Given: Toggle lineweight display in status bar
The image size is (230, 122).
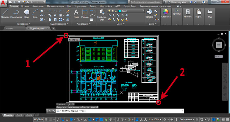Looking at the screenshot, I should (97, 119).
